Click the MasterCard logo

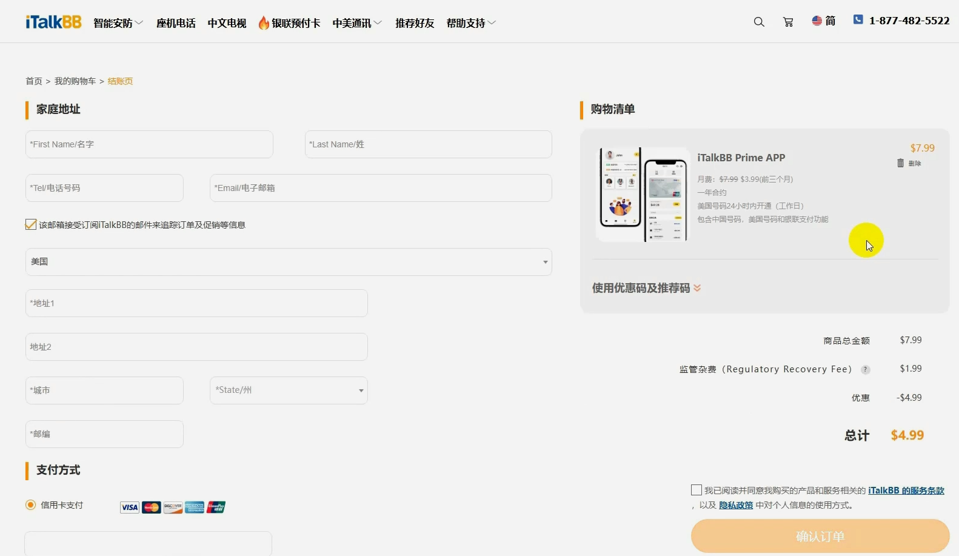coord(152,507)
